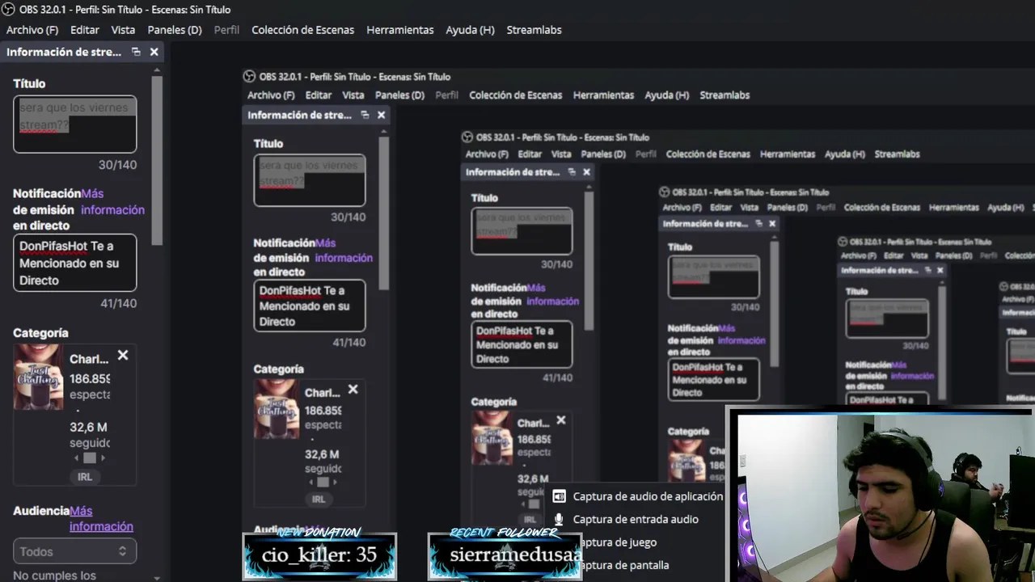
Task: Focus notification field in largest nested preview
Action: click(x=310, y=306)
